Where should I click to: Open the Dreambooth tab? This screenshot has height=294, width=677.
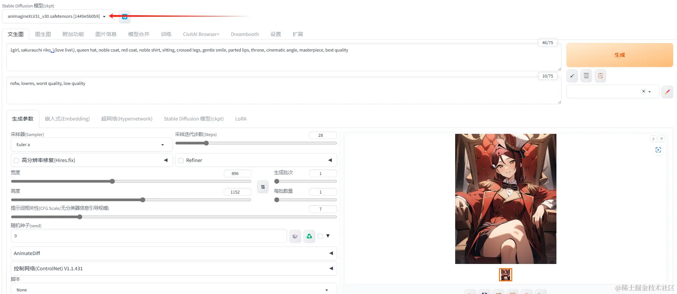(x=245, y=34)
